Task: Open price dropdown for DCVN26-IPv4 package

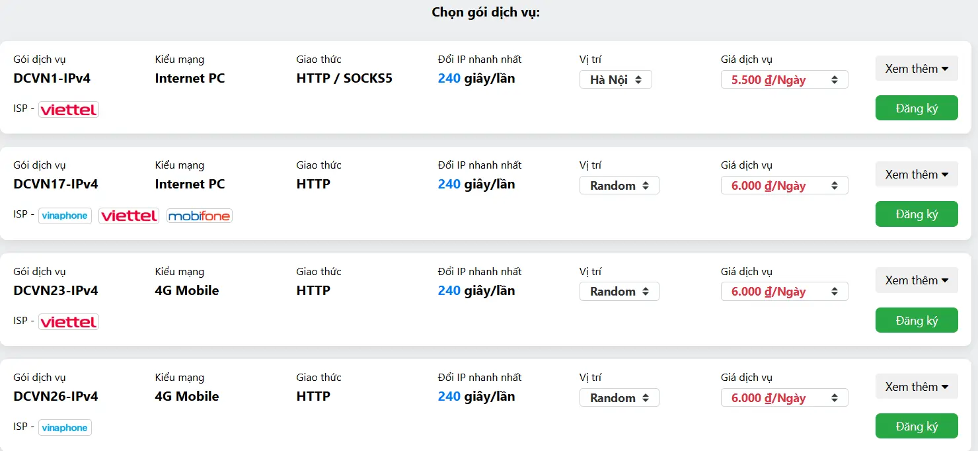Action: click(x=784, y=398)
